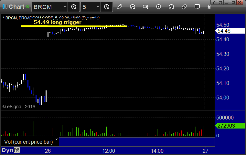
Task: Open the GET tools menu
Action: point(145,7)
